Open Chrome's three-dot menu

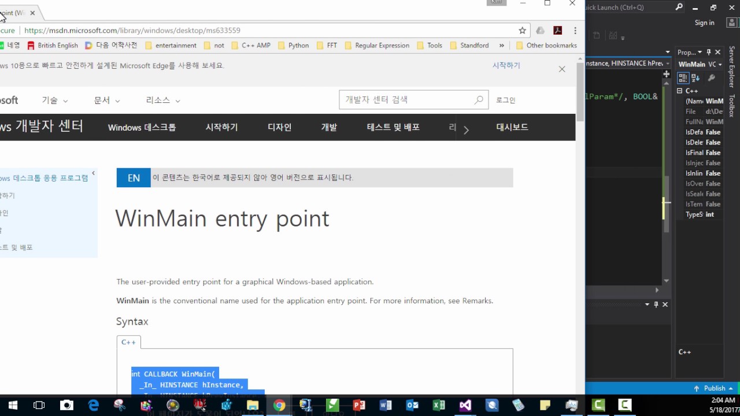(x=575, y=30)
